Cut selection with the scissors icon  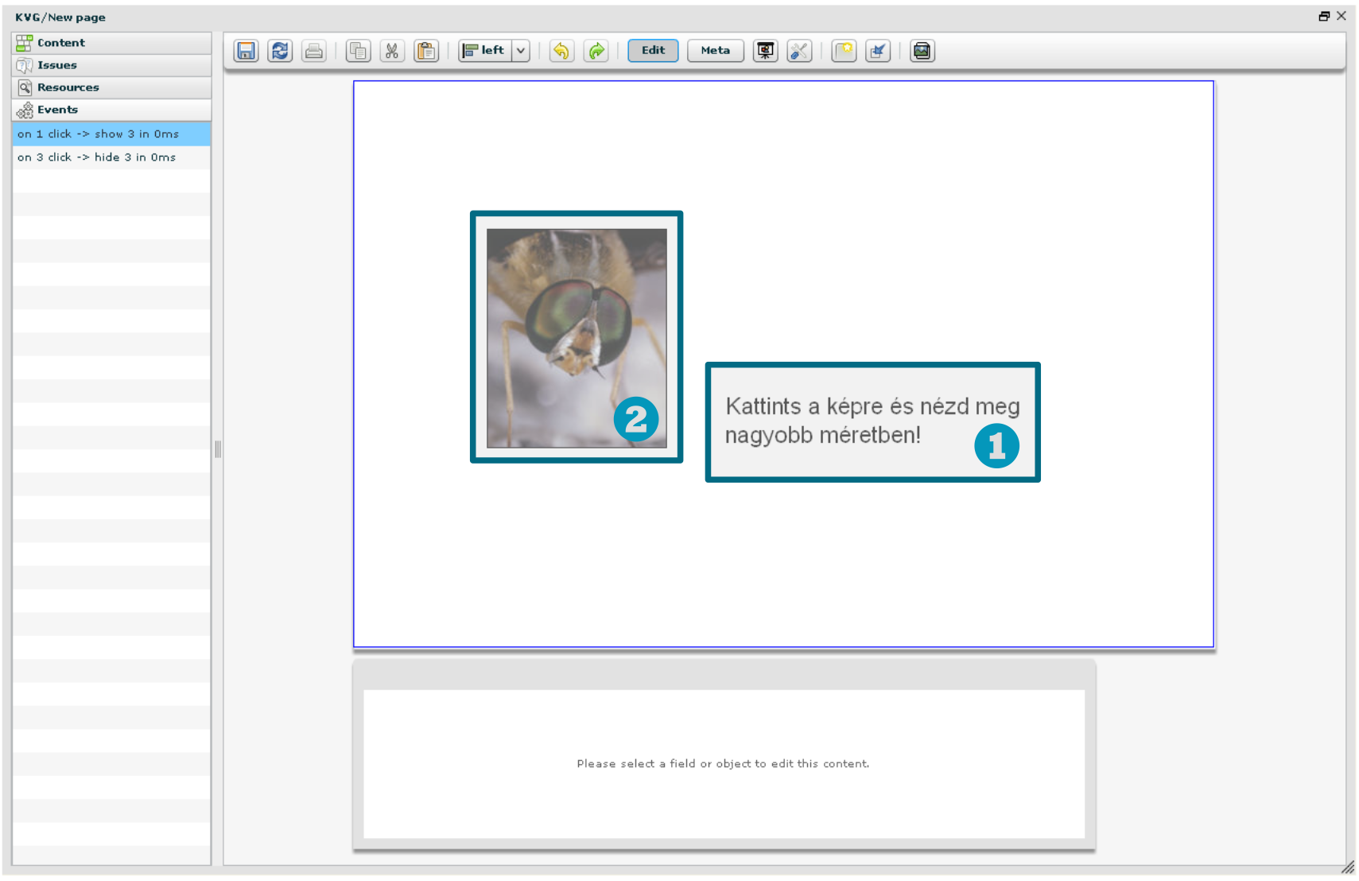pos(392,51)
